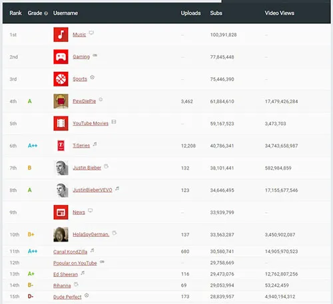Sort by the Subs column header
333x304 pixels.
pyautogui.click(x=216, y=13)
